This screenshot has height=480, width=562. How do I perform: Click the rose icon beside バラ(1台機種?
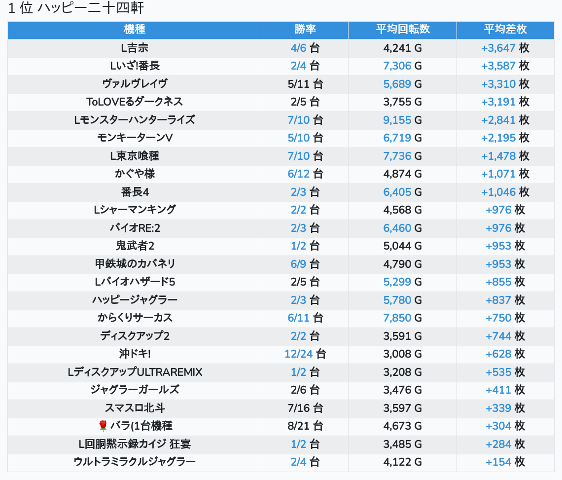pos(103,426)
